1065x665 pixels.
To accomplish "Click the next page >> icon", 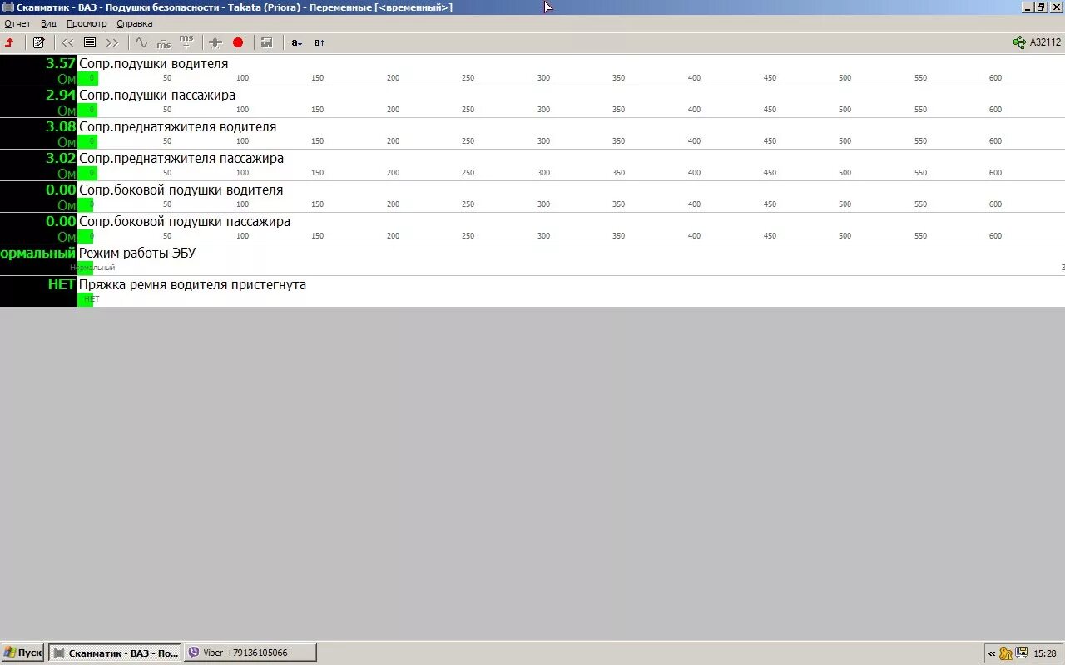I will (112, 42).
